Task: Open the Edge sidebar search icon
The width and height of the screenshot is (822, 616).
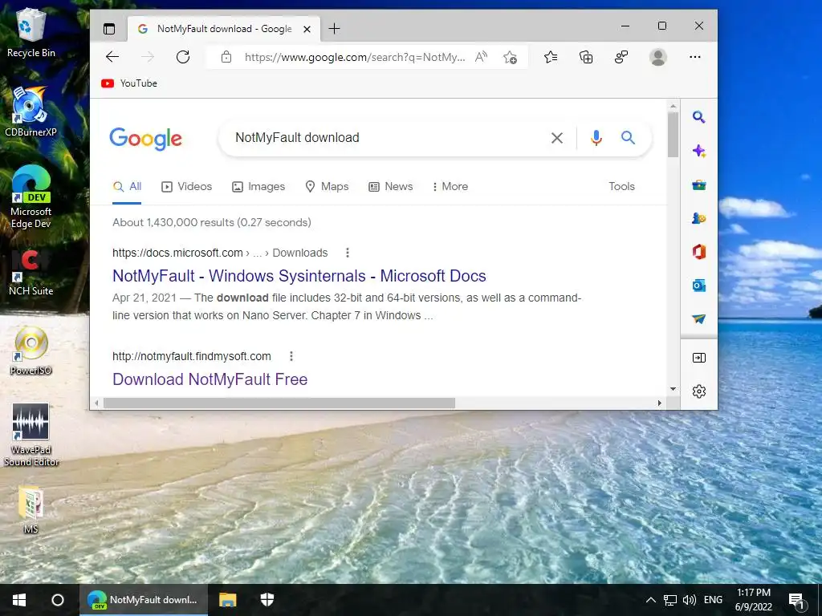Action: point(699,117)
